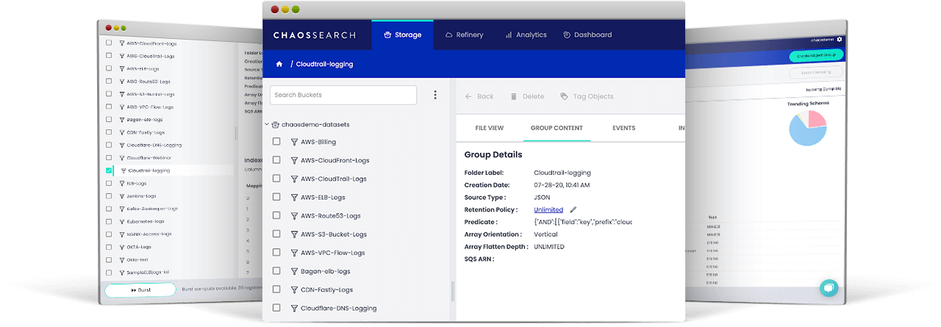Viewport: 941px width, 327px height.
Task: Click filter icon beside AWS-CloudTrail-Logs in front window
Action: coord(295,179)
